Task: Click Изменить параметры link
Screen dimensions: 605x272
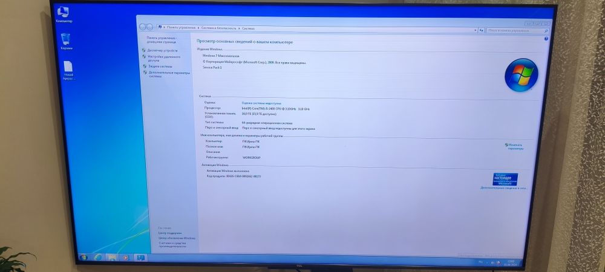Action: pos(516,146)
